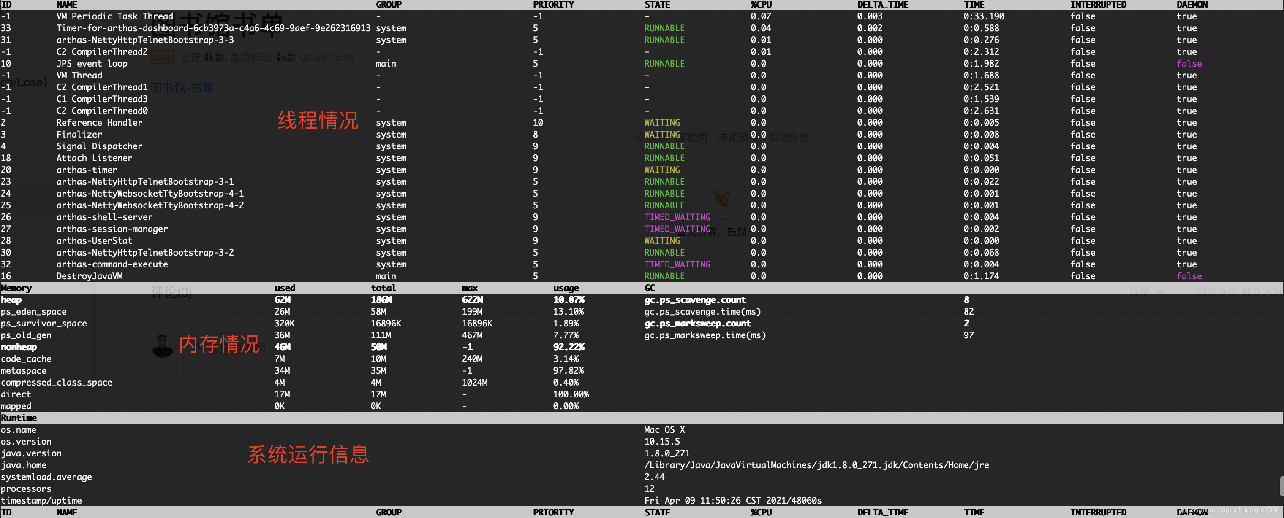This screenshot has height=518, width=1284.
Task: Select the 'gc.ps_scavenge.time(ms)' entry
Action: point(702,312)
